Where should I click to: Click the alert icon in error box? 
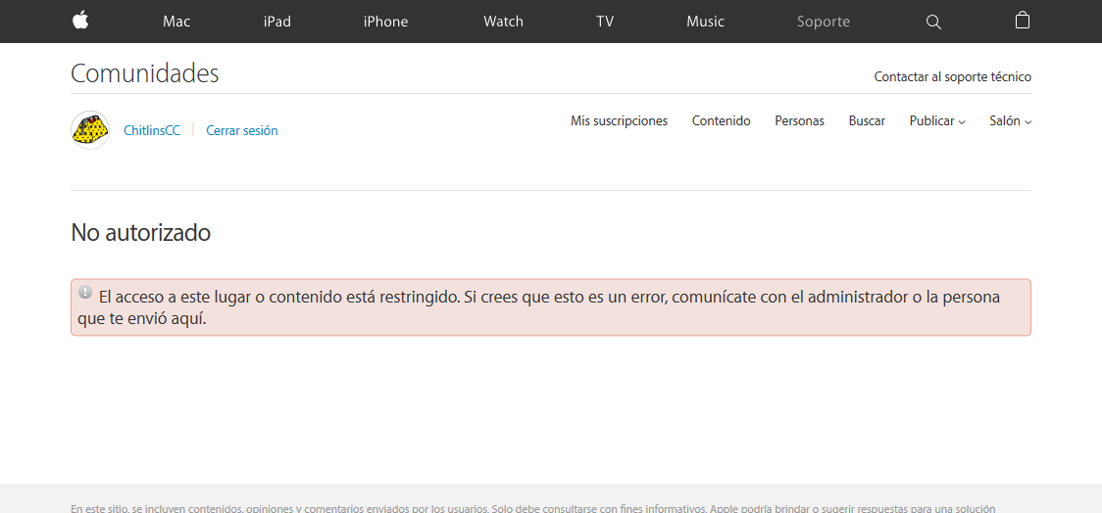click(x=85, y=292)
